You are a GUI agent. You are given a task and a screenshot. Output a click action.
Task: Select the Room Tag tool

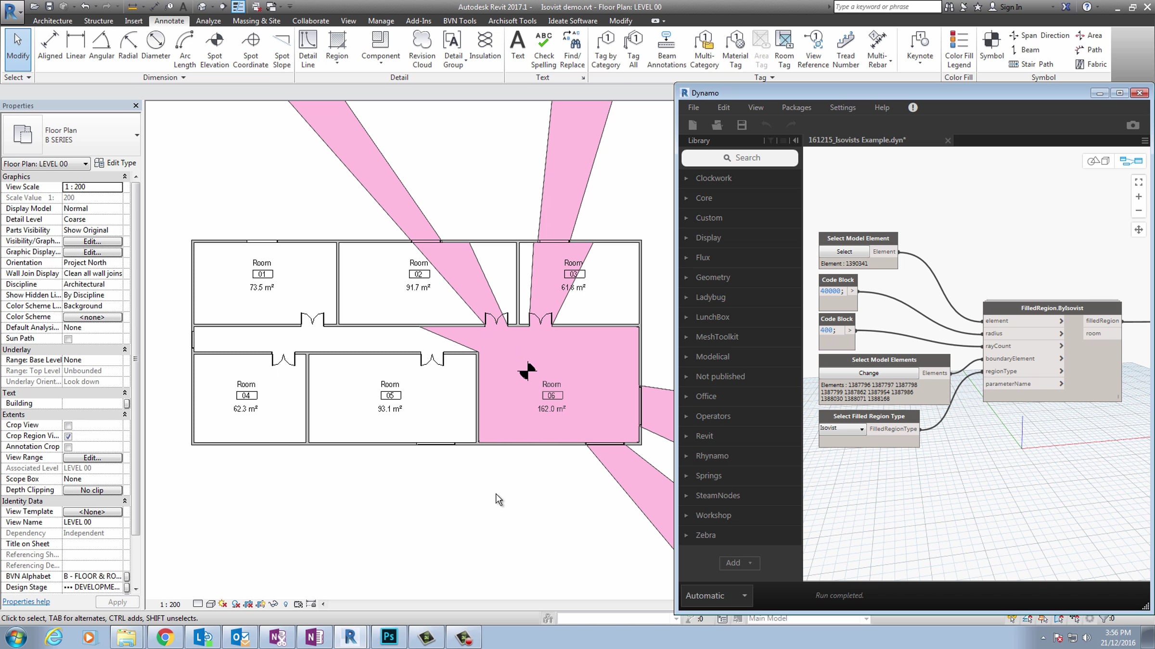tap(784, 50)
